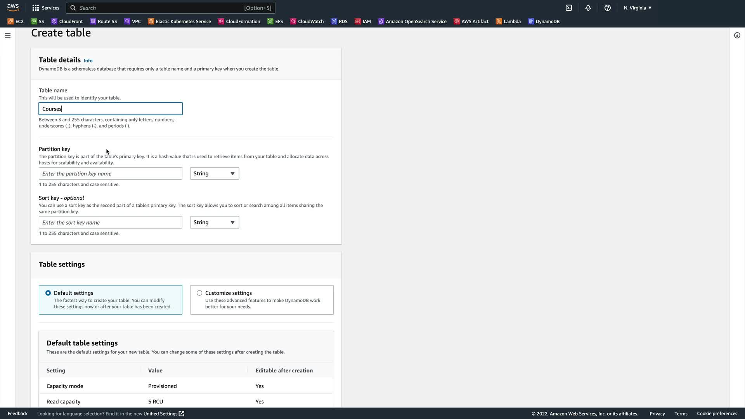
Task: Click the partition key name input field
Action: 111,173
